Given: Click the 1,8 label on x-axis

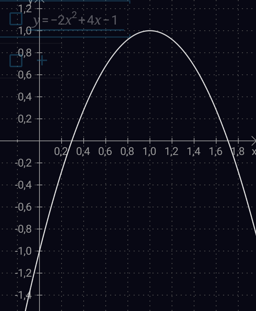Looking at the screenshot, I should coord(238,151).
